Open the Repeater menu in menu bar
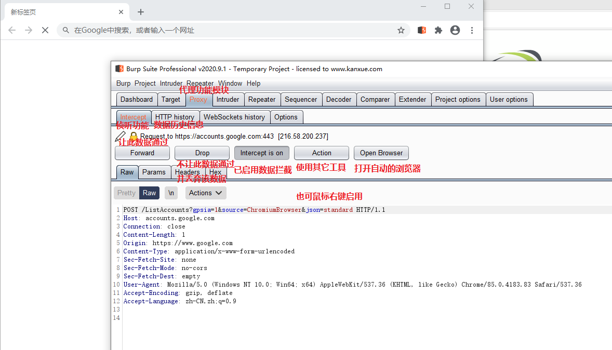The image size is (612, 350). tap(200, 83)
